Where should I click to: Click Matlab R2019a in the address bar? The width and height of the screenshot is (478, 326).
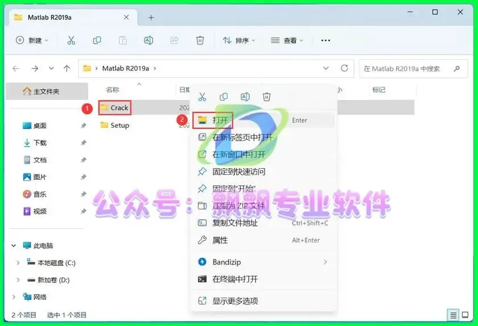point(126,69)
